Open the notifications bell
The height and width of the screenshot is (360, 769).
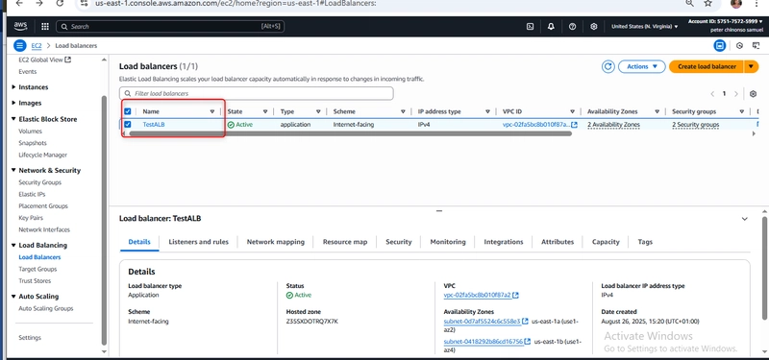coord(551,27)
